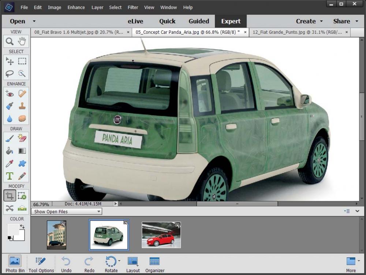Select the Clone Stamp tool
366x275 pixels.
click(x=22, y=106)
